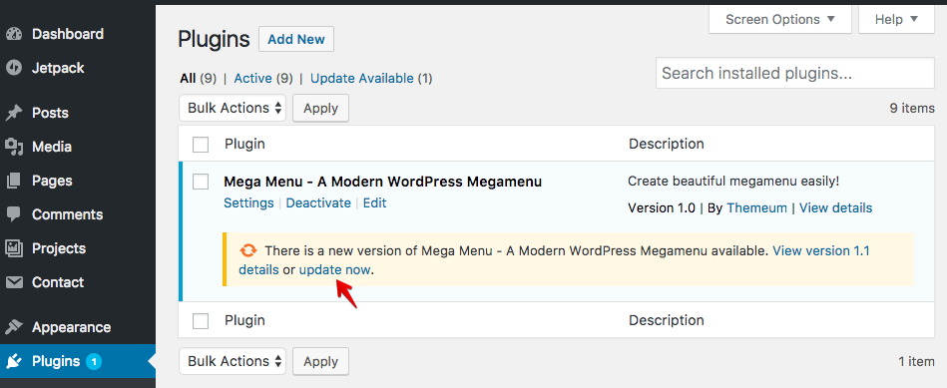Check the Mega Menu plugin checkbox

(201, 181)
